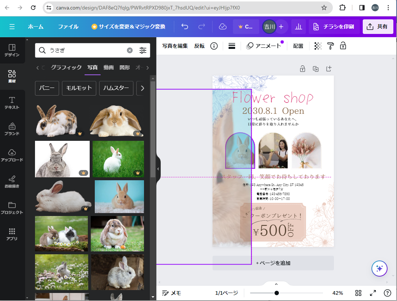
Task: Click the duplicate page icon
Action: tap(316, 69)
